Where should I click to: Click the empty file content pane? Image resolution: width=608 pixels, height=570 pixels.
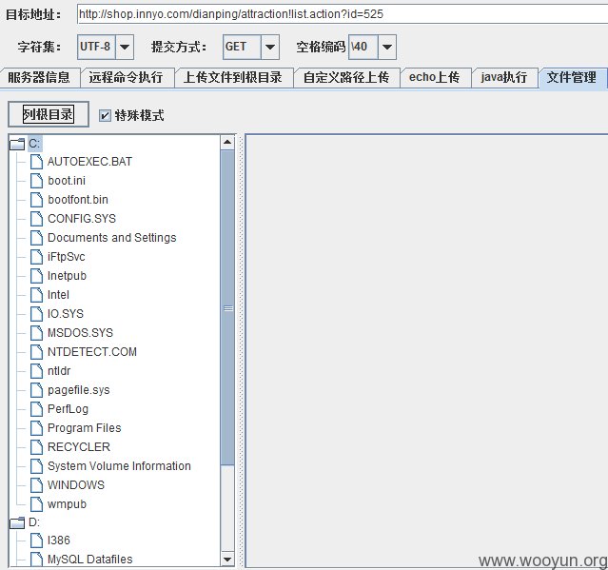(x=427, y=351)
